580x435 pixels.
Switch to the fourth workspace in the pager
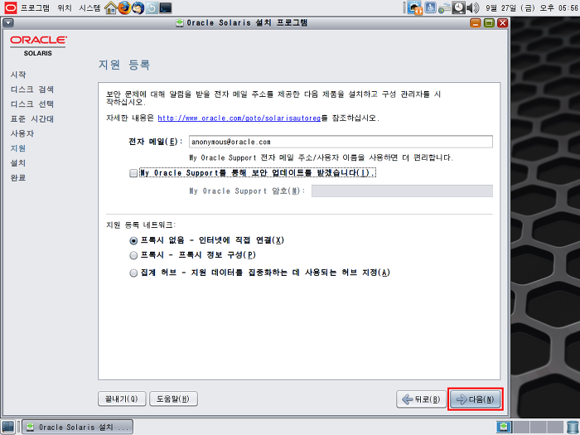(553, 427)
